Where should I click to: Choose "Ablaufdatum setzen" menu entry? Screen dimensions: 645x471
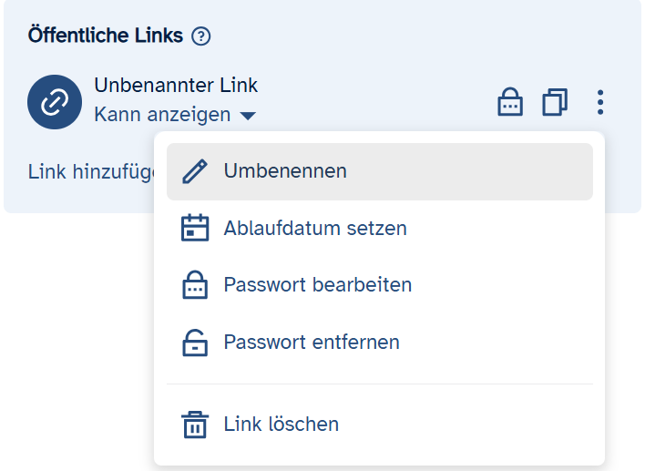click(315, 228)
